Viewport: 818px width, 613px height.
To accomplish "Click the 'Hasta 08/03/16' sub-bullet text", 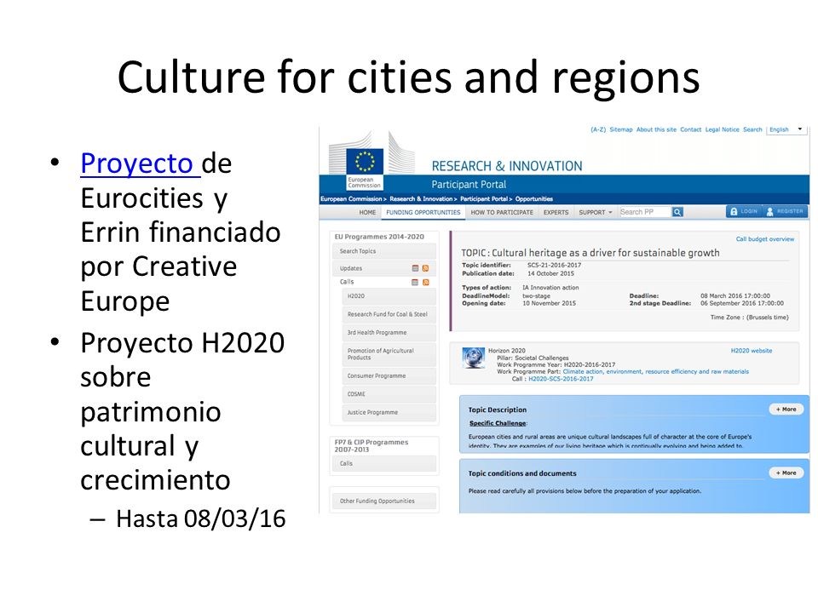I will (x=201, y=518).
